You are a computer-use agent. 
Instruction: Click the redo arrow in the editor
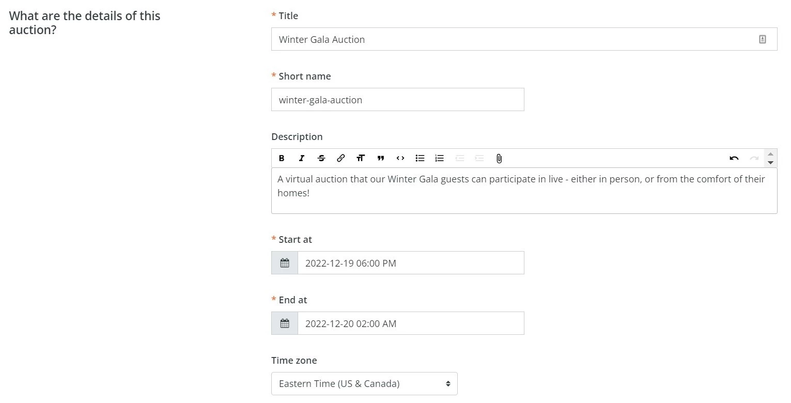coord(754,158)
